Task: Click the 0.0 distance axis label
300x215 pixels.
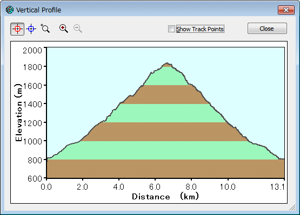Action: (46, 187)
